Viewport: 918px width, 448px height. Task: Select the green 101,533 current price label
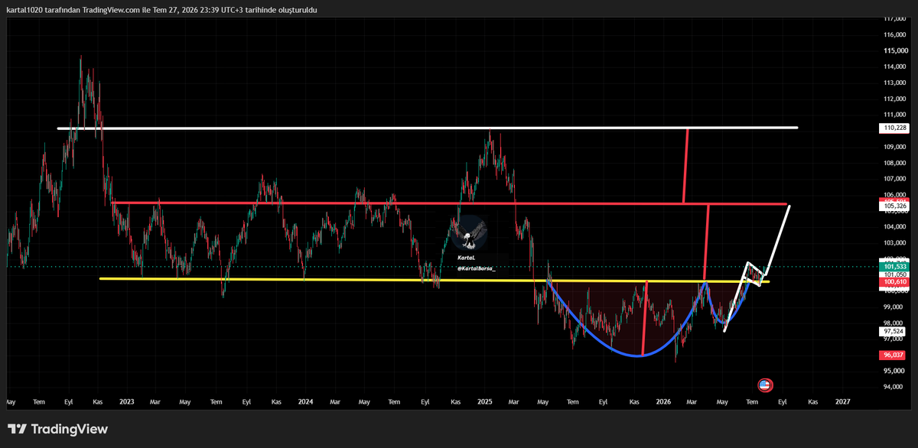[x=894, y=266]
